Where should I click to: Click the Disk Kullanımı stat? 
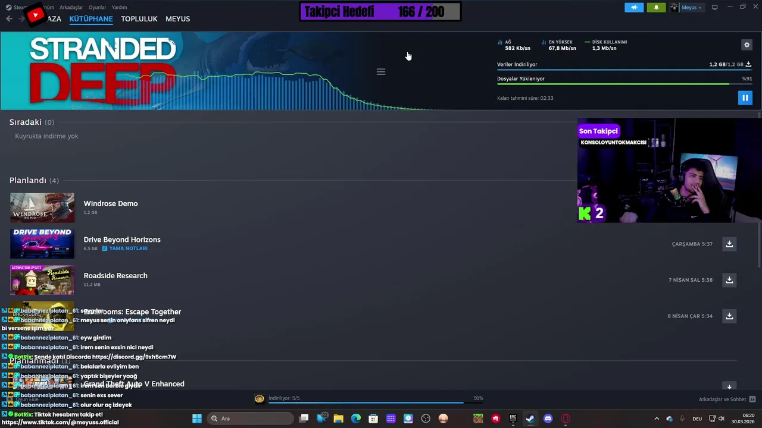point(605,45)
